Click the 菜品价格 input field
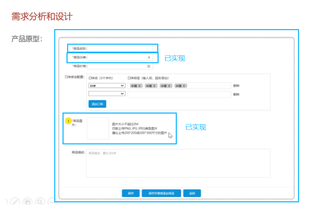This screenshot has width=324, height=207. pos(120,66)
